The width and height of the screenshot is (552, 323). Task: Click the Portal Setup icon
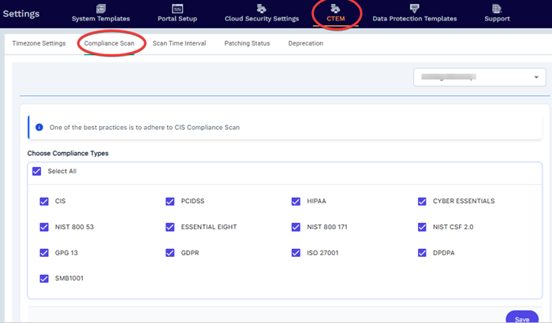(x=177, y=8)
